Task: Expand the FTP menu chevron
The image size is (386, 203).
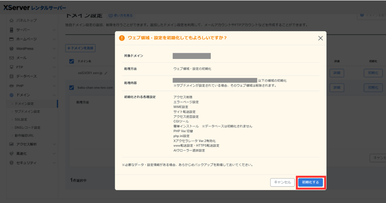Action: (54, 67)
